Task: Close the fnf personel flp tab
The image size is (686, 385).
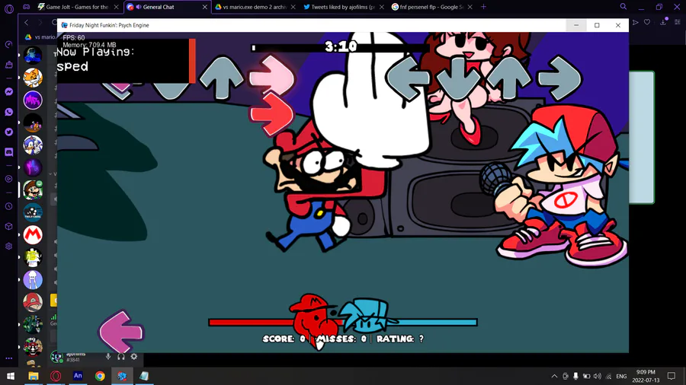Action: (x=470, y=7)
